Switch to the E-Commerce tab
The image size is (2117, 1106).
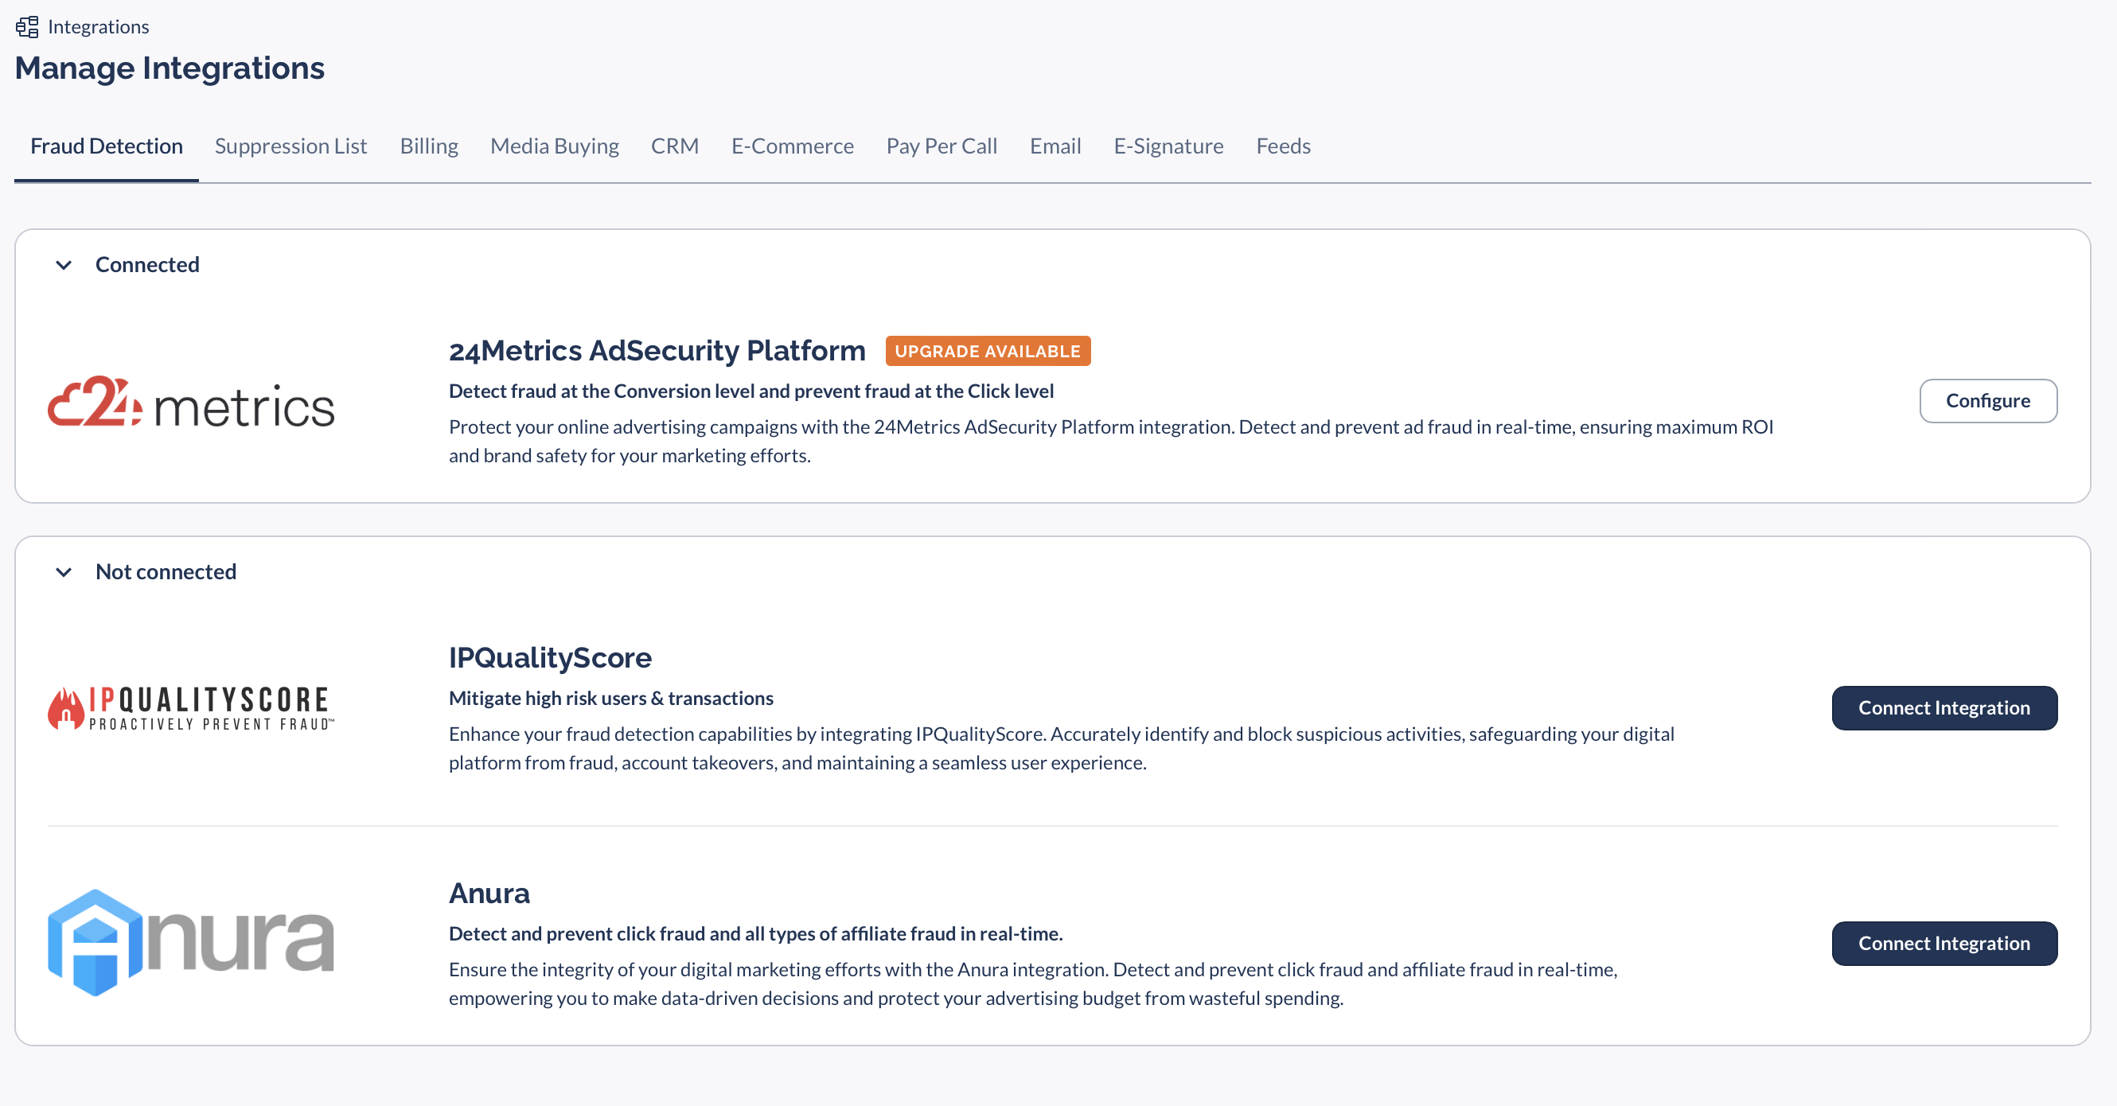792,146
